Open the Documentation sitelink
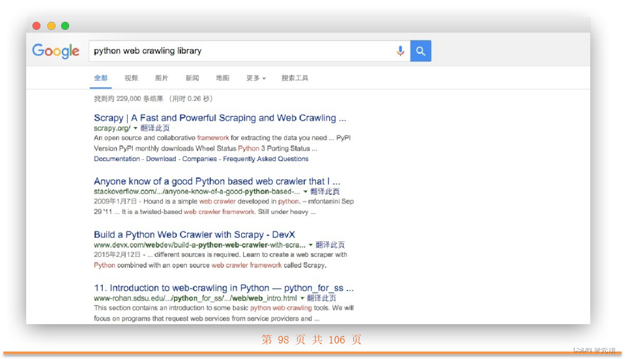Image resolution: width=625 pixels, height=359 pixels. [117, 159]
